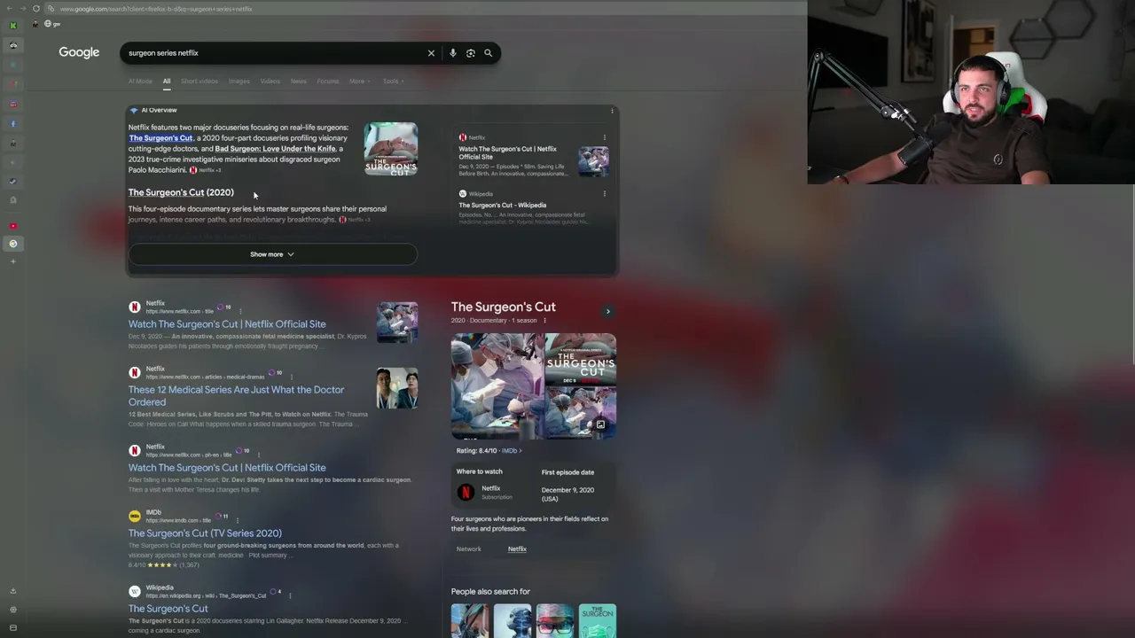Open Wikipedia 'The Surgeon's Cut' result link
Image resolution: width=1135 pixels, height=638 pixels.
point(168,609)
